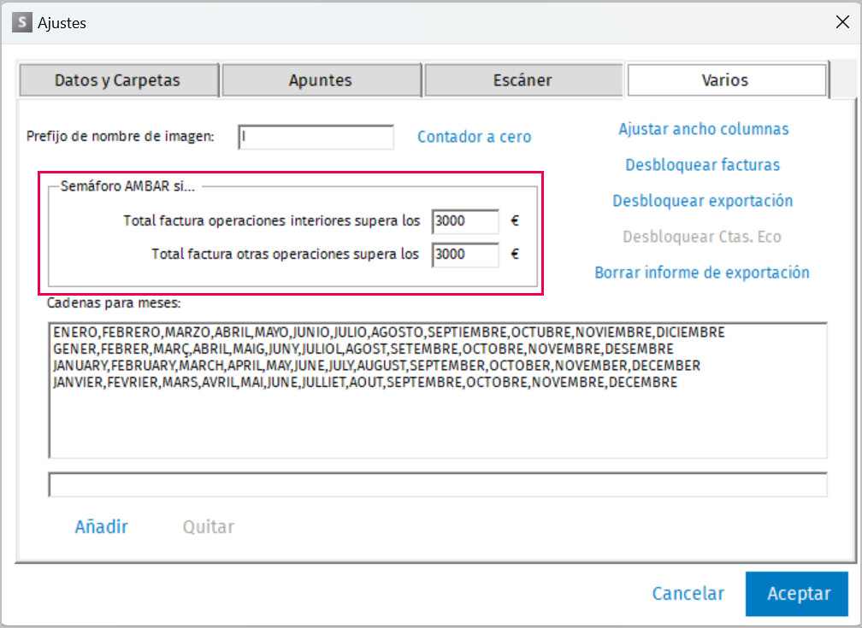Open the Apuntes tab

[322, 80]
